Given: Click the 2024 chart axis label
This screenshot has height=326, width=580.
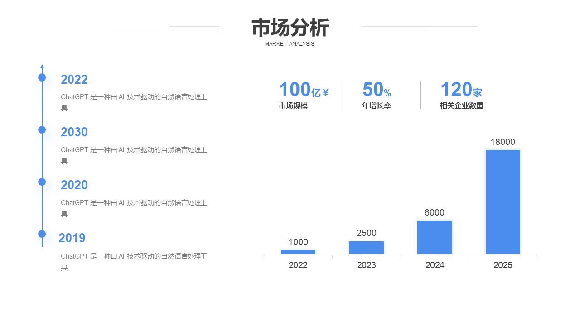Looking at the screenshot, I should (x=435, y=265).
